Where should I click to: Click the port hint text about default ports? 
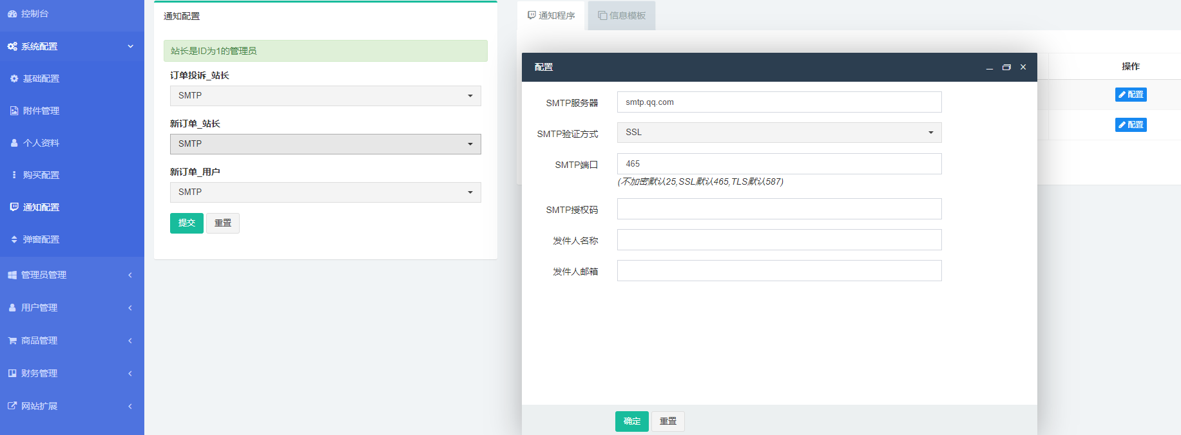[x=700, y=182]
